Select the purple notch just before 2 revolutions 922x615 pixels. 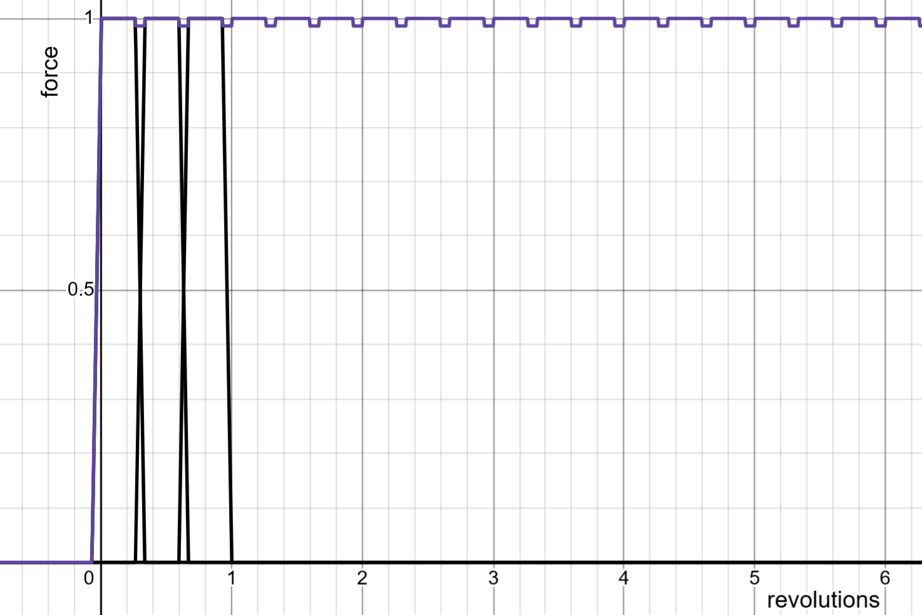357,25
